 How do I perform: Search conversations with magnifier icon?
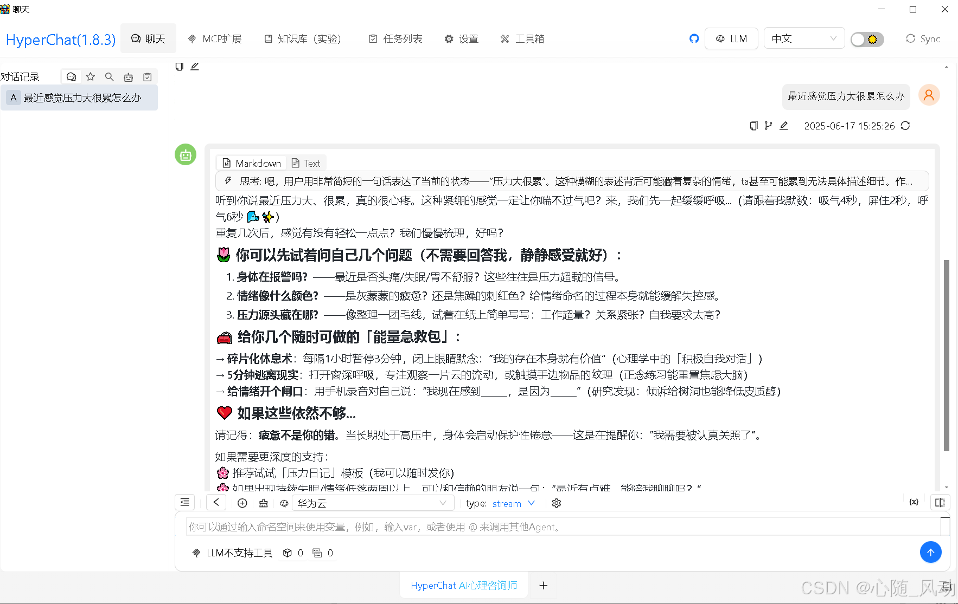click(110, 77)
